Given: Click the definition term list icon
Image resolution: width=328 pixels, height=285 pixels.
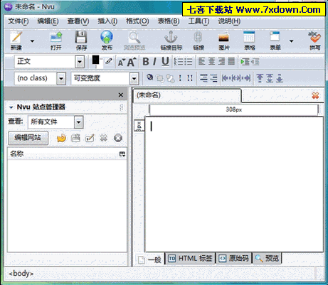Looking at the screenshot, I should pyautogui.click(x=203, y=78).
